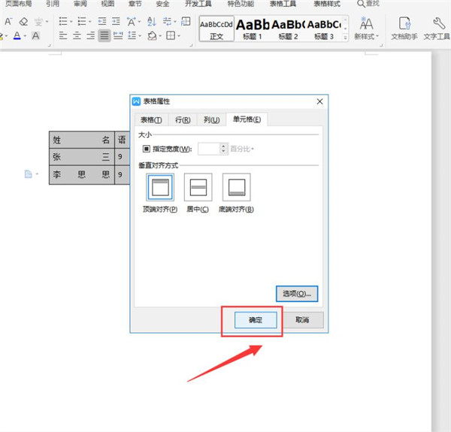Apply the 正文 style
This screenshot has height=432, width=451.
(216, 29)
